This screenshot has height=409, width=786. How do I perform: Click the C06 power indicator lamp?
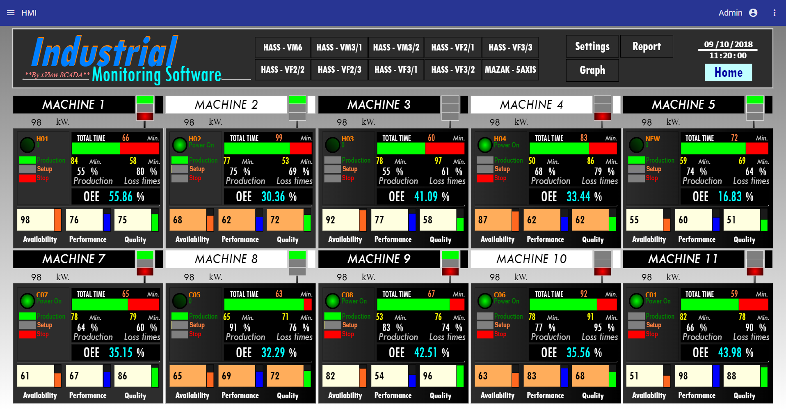click(484, 301)
